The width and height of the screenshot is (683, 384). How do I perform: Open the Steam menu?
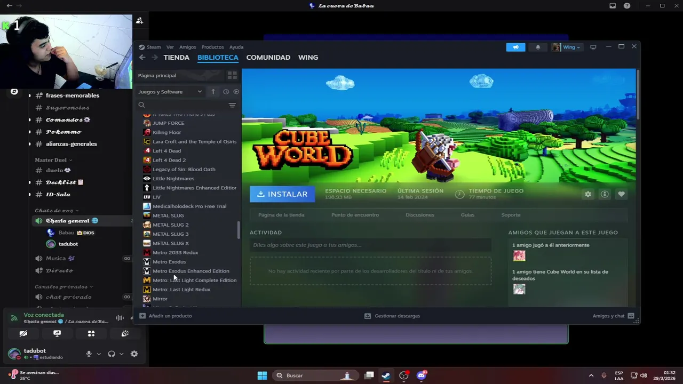click(150, 47)
